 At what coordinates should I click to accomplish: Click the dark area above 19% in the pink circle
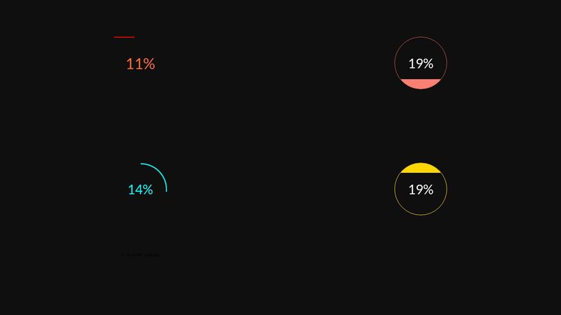pyautogui.click(x=421, y=48)
